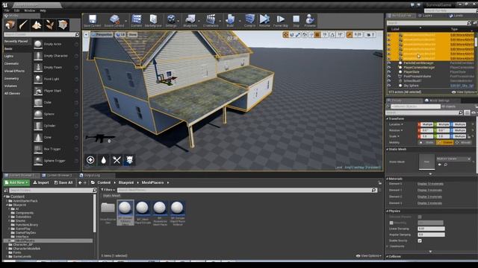
Task: Click the plus health HUD icon
Action: [90, 160]
